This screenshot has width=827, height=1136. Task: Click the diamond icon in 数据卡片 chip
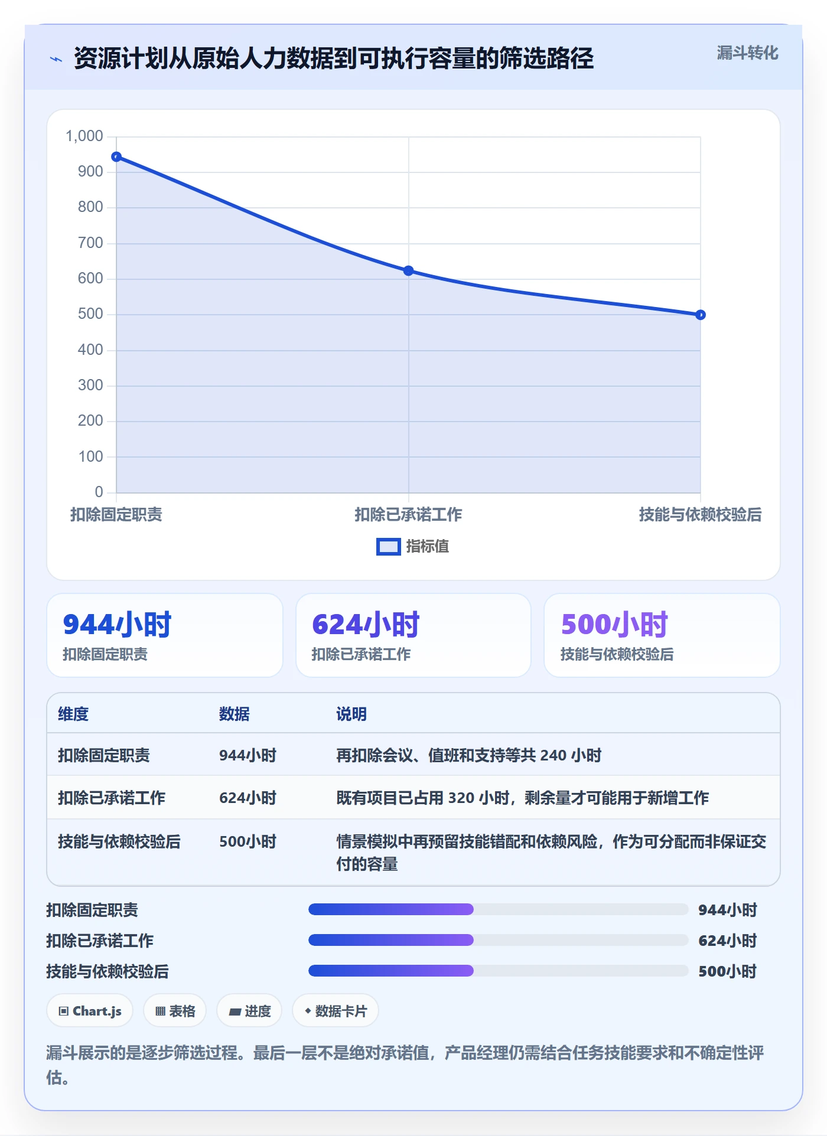pos(308,1011)
